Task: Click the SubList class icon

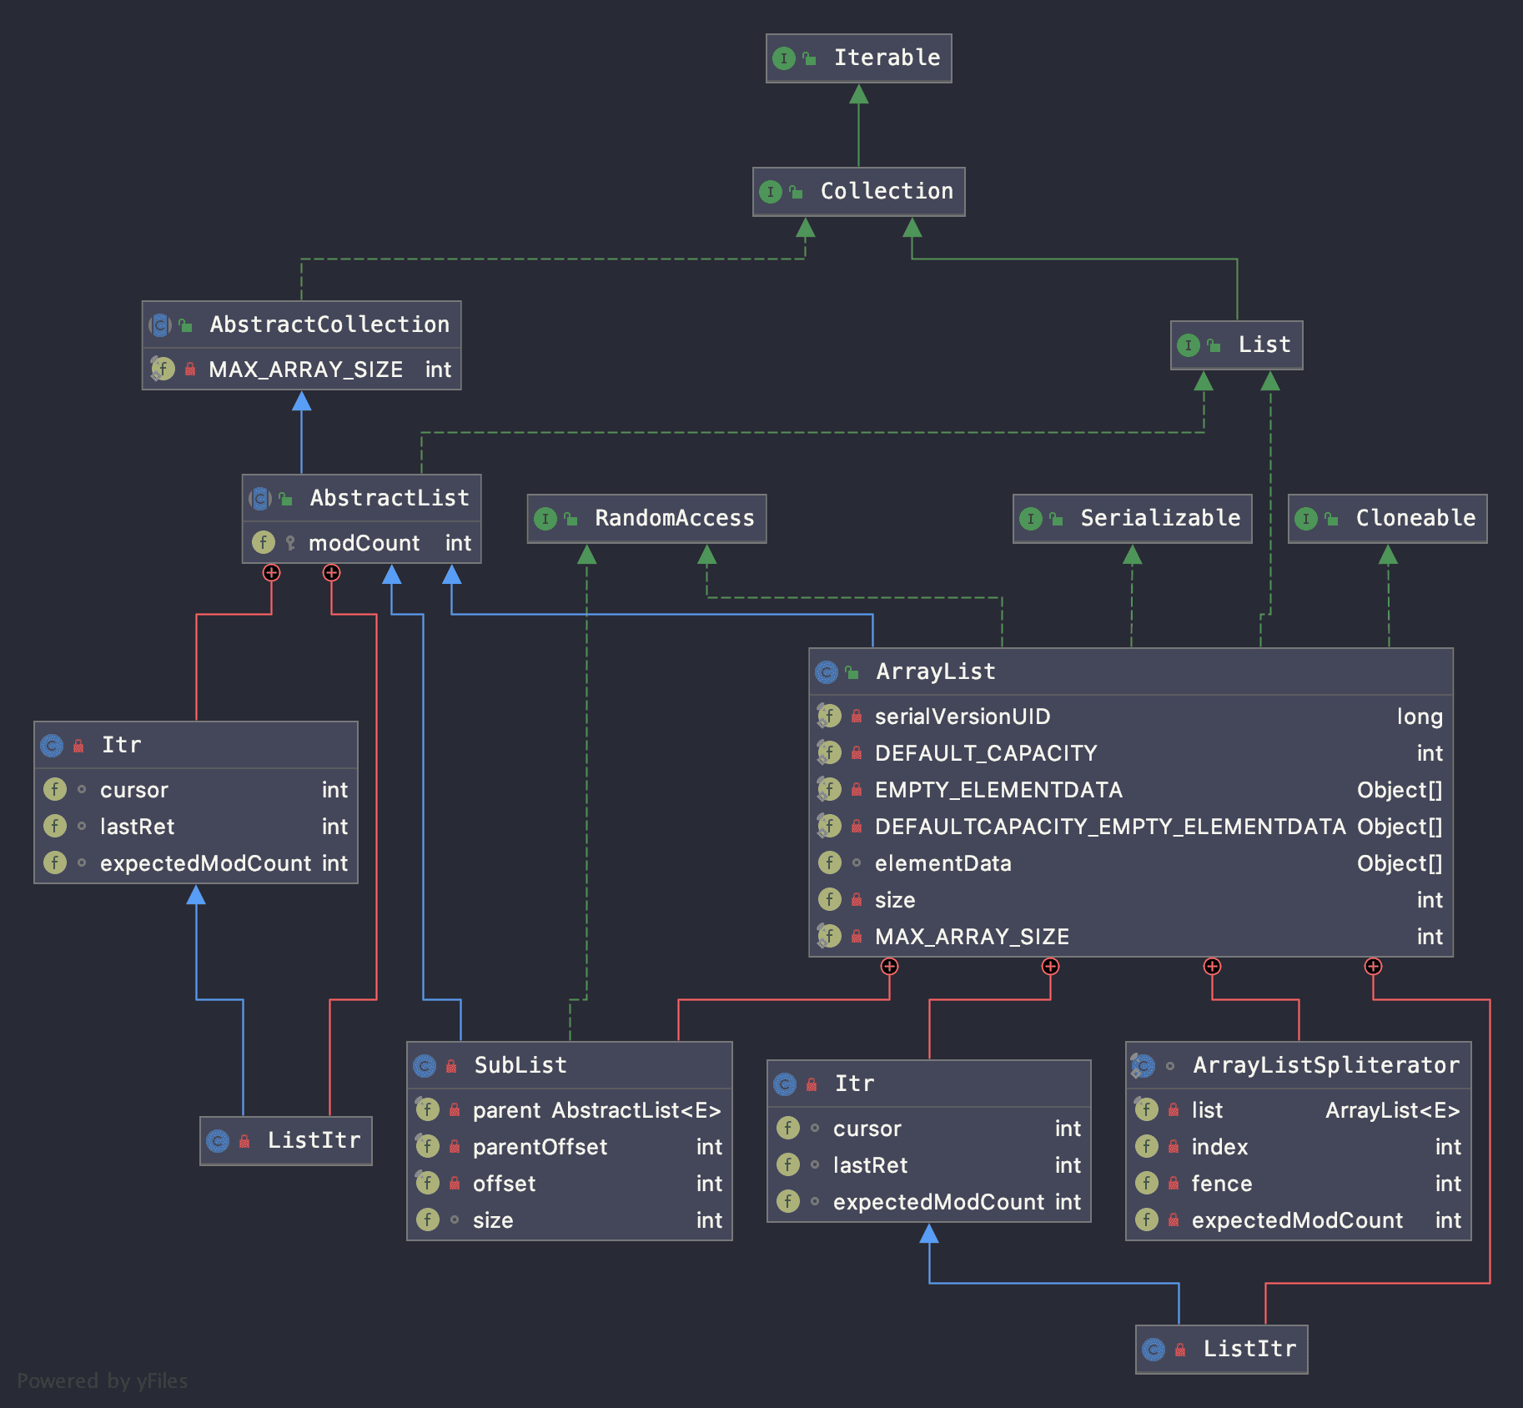Action: (x=425, y=1066)
